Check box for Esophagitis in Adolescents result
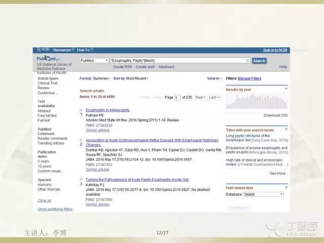 tap(81, 110)
